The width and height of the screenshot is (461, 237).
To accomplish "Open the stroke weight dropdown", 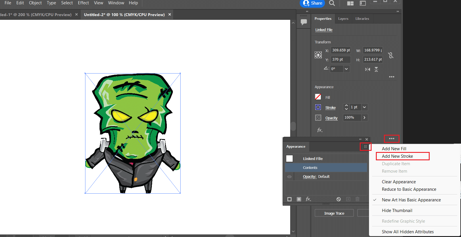I will point(364,107).
